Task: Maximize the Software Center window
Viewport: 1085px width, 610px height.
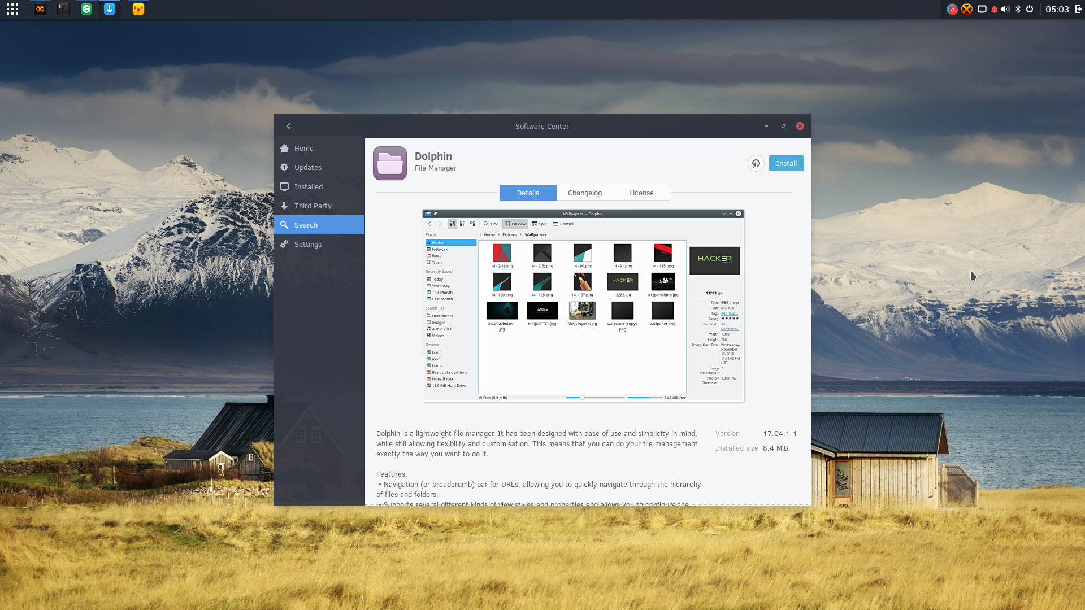Action: click(783, 126)
